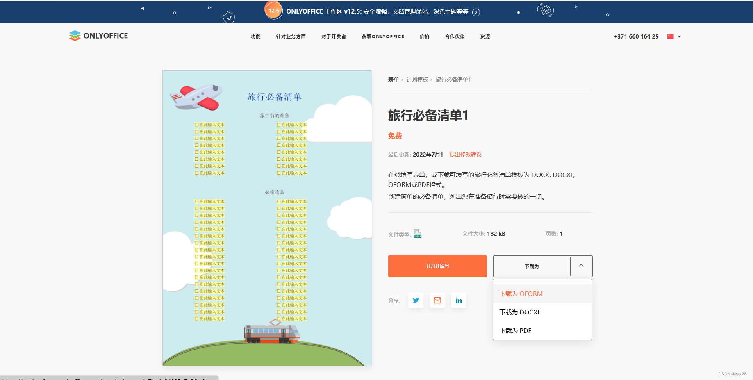Open the 对于开发者 menu
753x380 pixels.
[x=334, y=36]
